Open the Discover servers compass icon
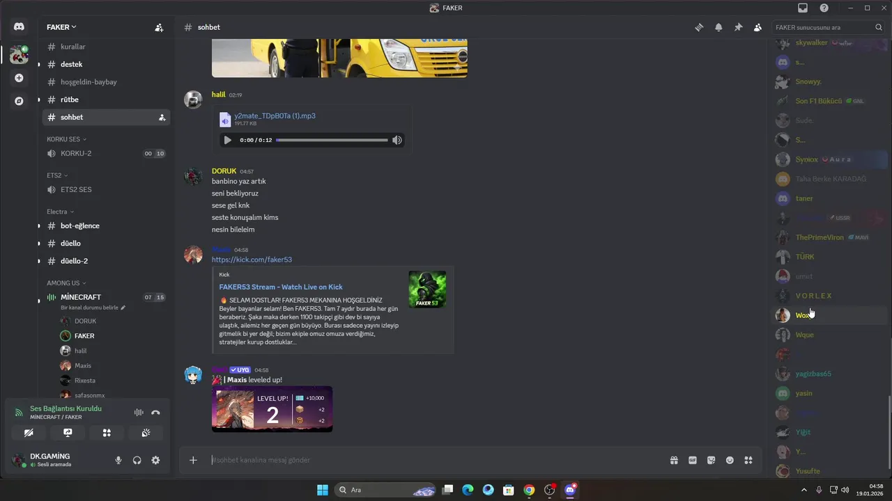This screenshot has width=892, height=501. (19, 101)
